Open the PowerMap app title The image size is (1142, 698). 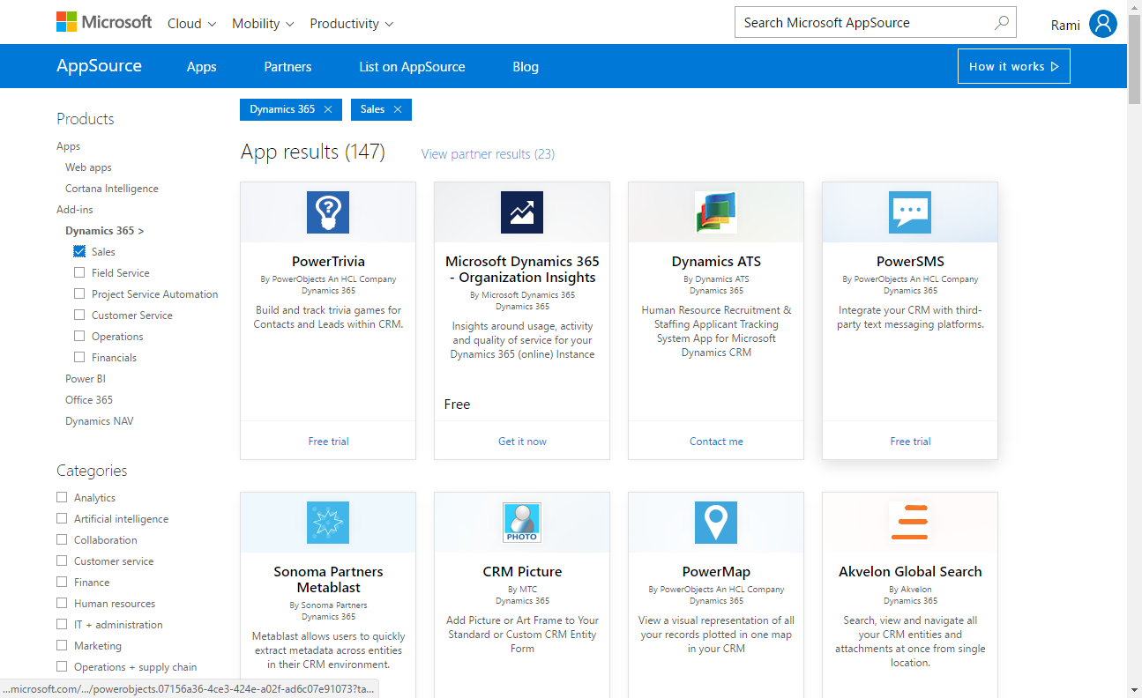tap(716, 572)
